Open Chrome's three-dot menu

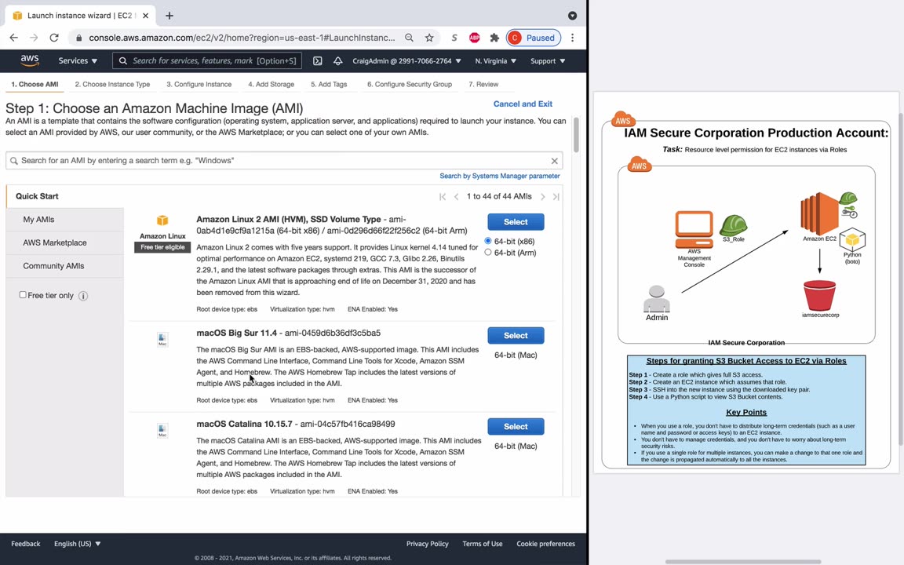572,38
